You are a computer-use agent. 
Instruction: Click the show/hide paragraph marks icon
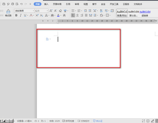point(106,11)
